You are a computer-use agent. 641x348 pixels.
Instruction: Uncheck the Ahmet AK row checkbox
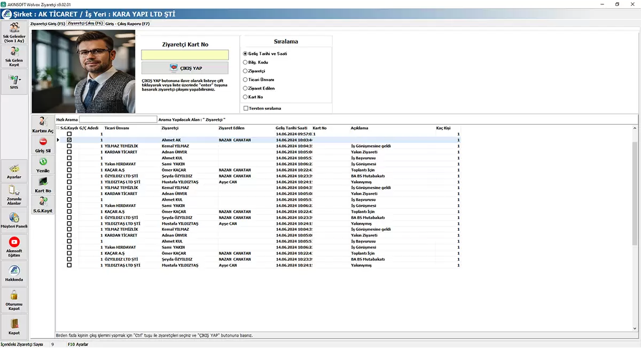click(69, 140)
